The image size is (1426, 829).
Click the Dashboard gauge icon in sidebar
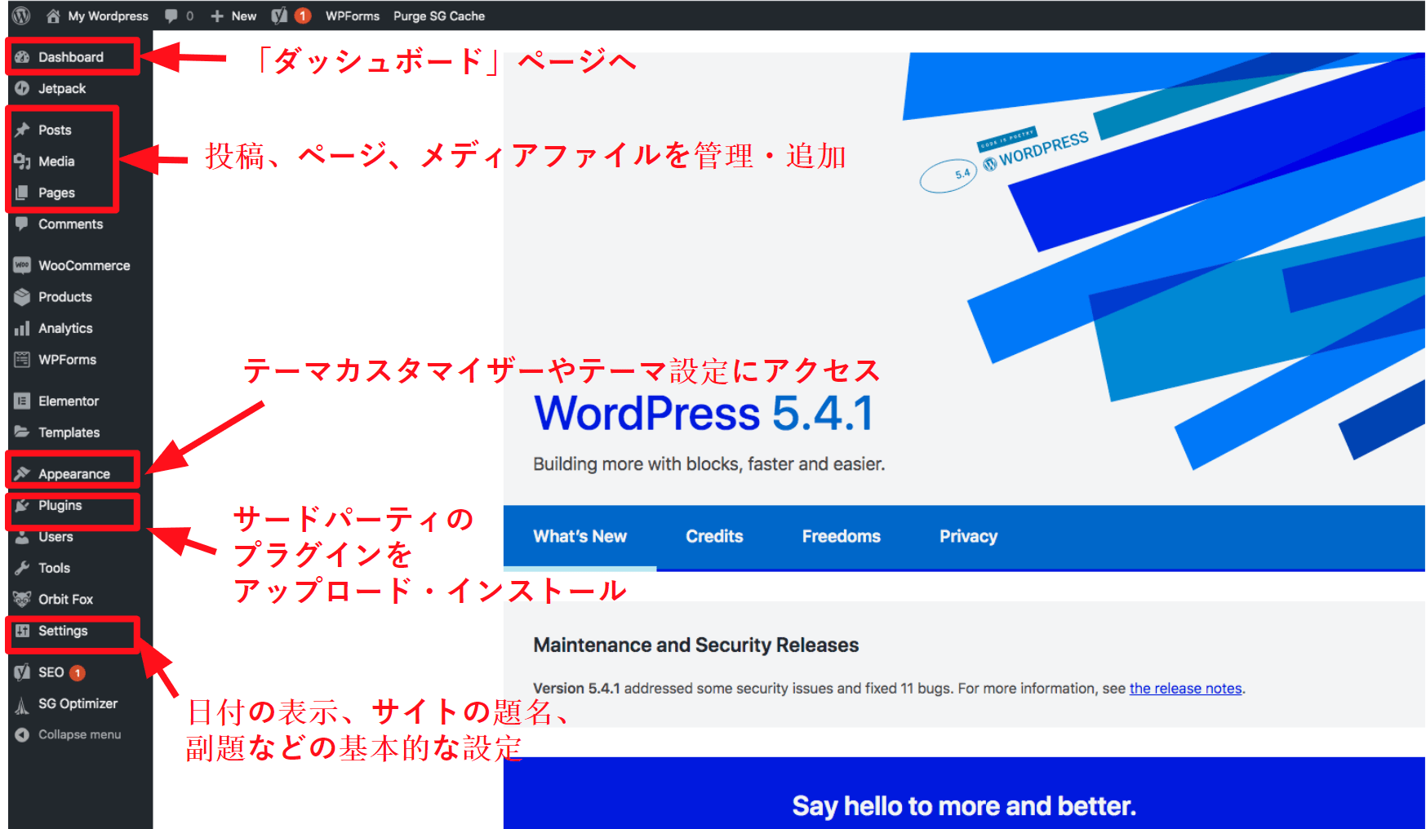click(22, 57)
